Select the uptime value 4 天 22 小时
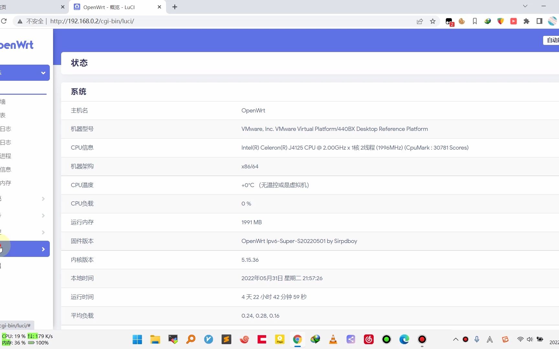The width and height of the screenshot is (559, 349). (274, 297)
